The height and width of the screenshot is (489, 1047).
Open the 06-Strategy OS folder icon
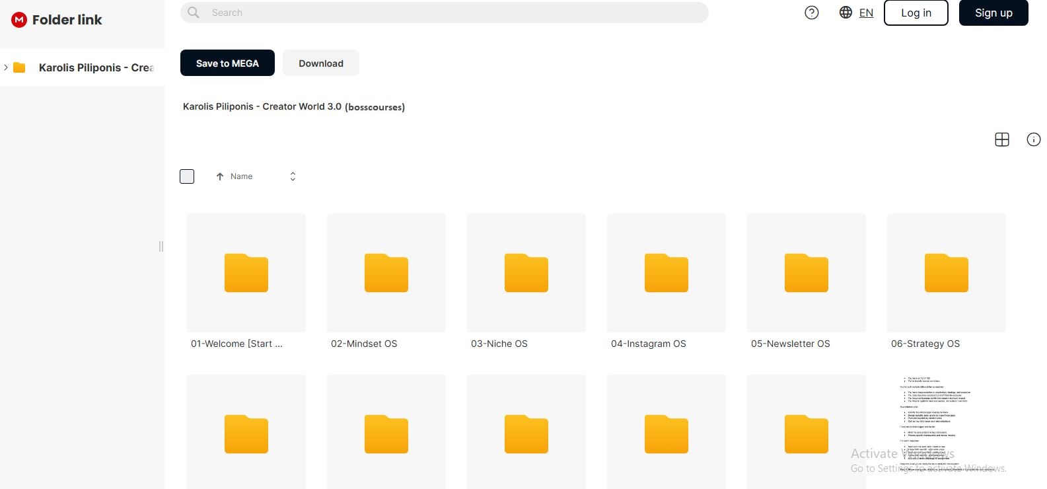946,273
